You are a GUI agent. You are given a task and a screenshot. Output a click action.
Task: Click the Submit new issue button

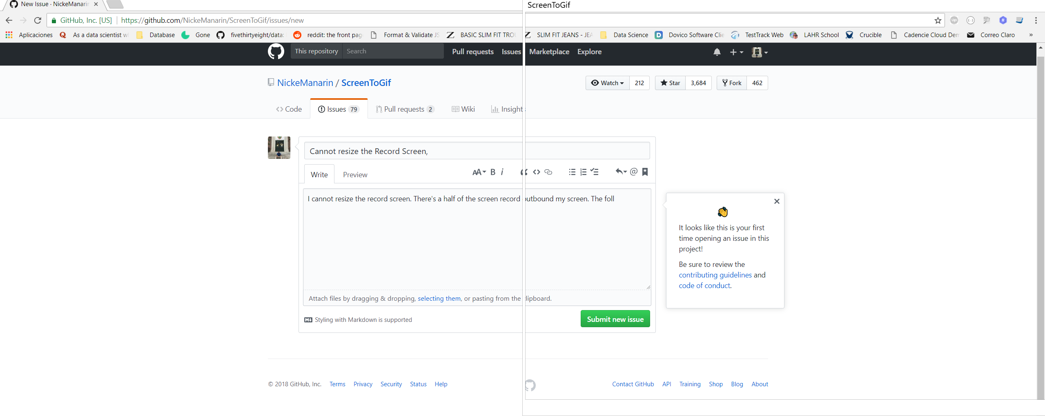(615, 319)
